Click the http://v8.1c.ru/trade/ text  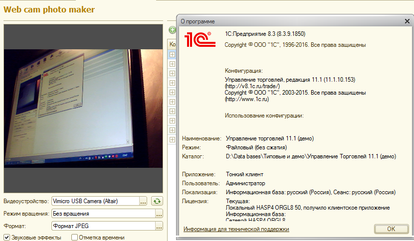click(x=252, y=86)
